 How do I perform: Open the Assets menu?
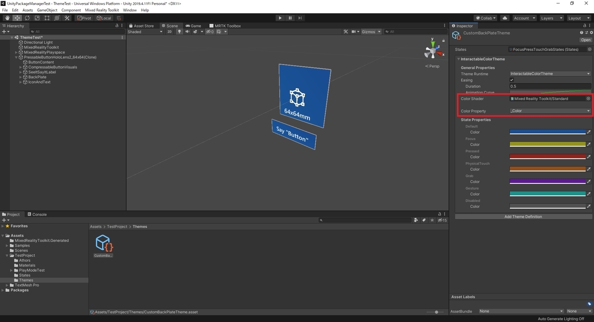click(x=28, y=10)
